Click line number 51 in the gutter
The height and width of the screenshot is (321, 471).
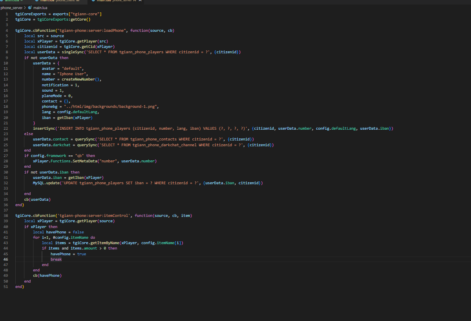pyautogui.click(x=6, y=287)
